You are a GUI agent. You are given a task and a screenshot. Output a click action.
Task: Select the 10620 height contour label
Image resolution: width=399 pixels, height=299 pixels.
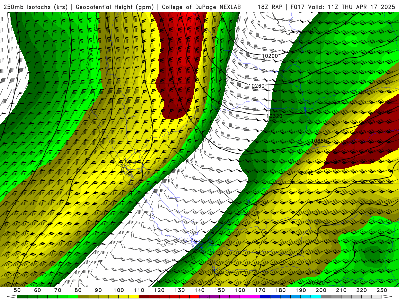(x=317, y=283)
